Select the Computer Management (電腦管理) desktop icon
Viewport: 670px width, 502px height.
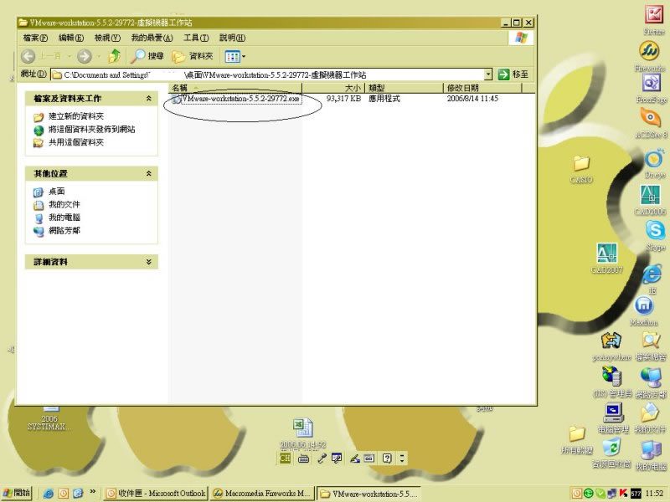[614, 412]
